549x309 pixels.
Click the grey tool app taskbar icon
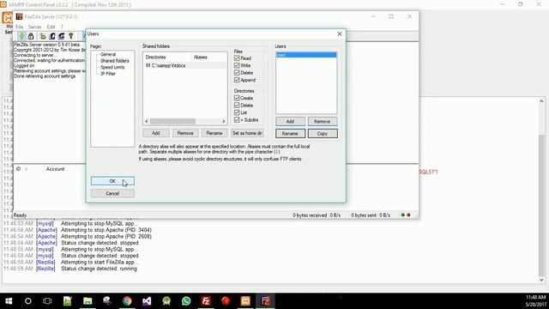[107, 301]
